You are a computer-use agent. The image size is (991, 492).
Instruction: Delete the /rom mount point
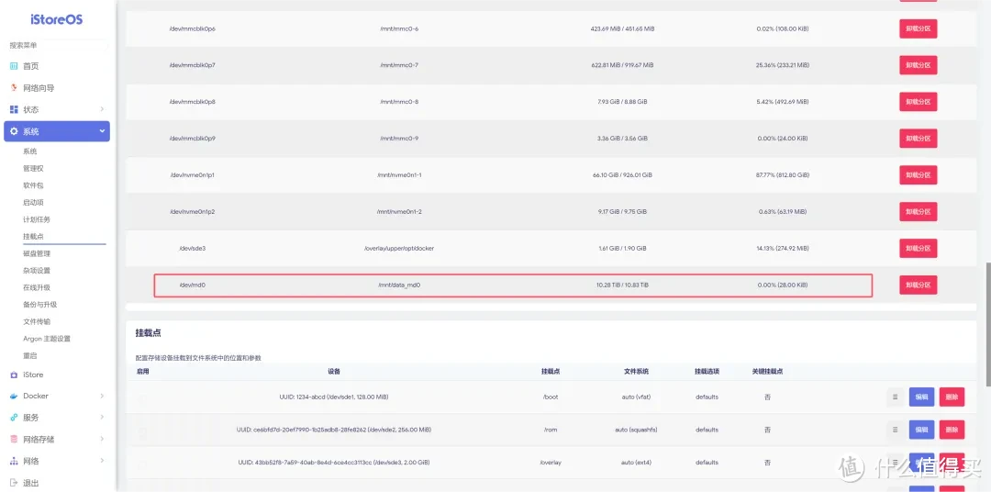(x=952, y=430)
